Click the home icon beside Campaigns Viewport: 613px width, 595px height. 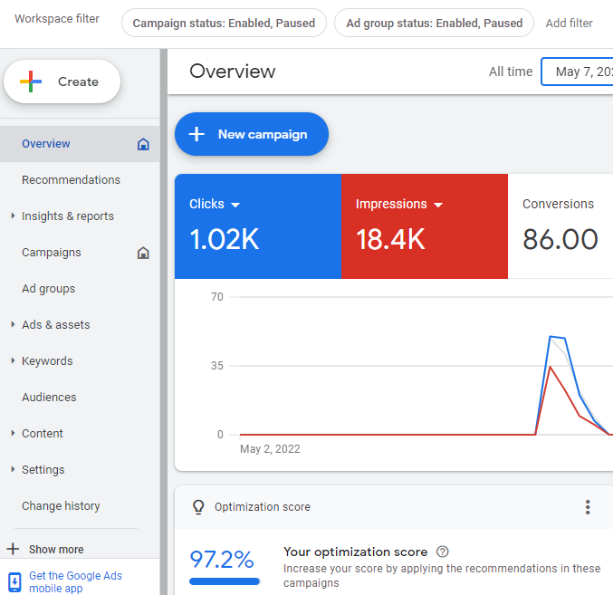143,253
